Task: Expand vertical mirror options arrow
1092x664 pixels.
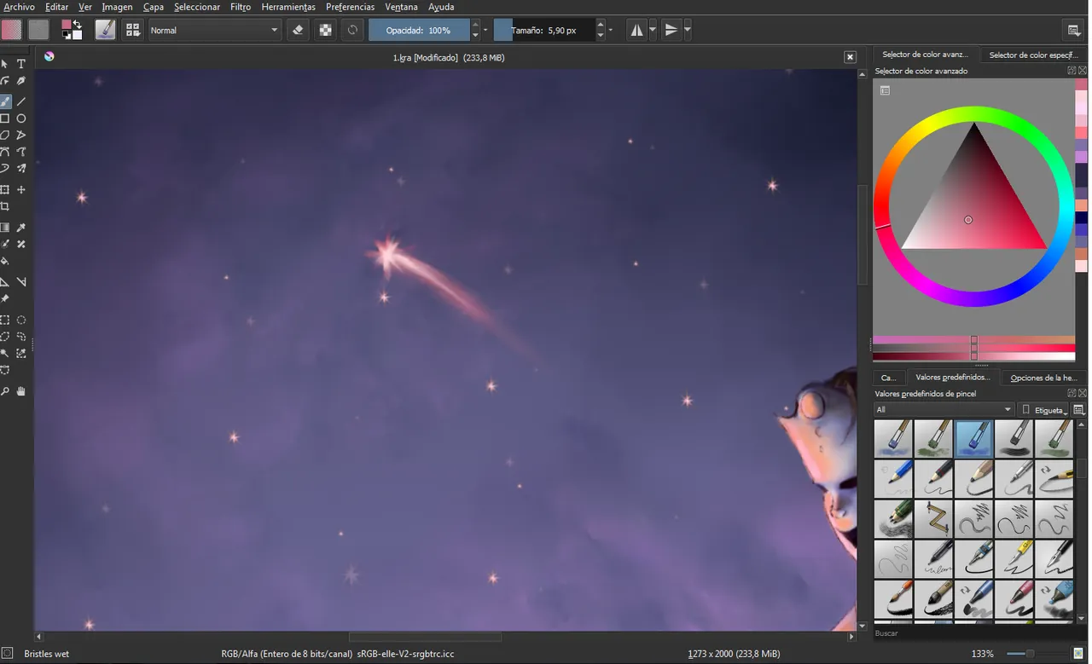Action: [687, 30]
